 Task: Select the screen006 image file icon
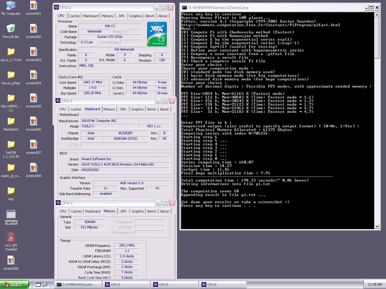pyautogui.click(x=33, y=121)
